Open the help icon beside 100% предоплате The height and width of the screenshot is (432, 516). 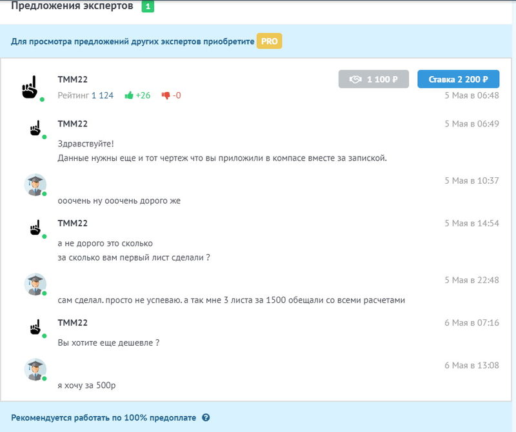pos(206,418)
